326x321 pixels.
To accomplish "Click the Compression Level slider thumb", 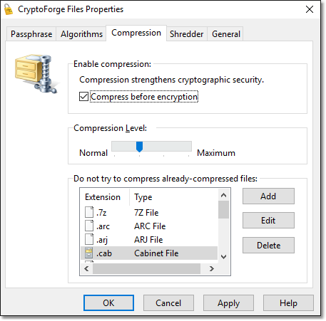I will point(139,147).
